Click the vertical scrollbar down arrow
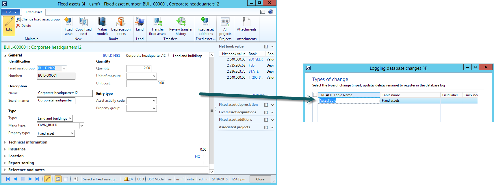494x185 pixels. [x=211, y=172]
